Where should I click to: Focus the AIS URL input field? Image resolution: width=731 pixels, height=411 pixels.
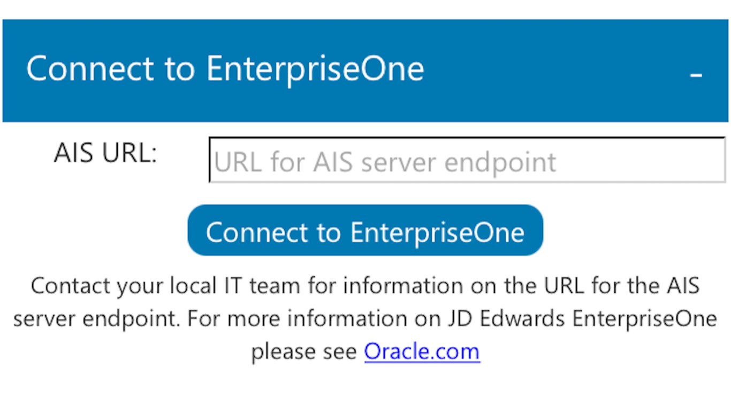pyautogui.click(x=467, y=161)
